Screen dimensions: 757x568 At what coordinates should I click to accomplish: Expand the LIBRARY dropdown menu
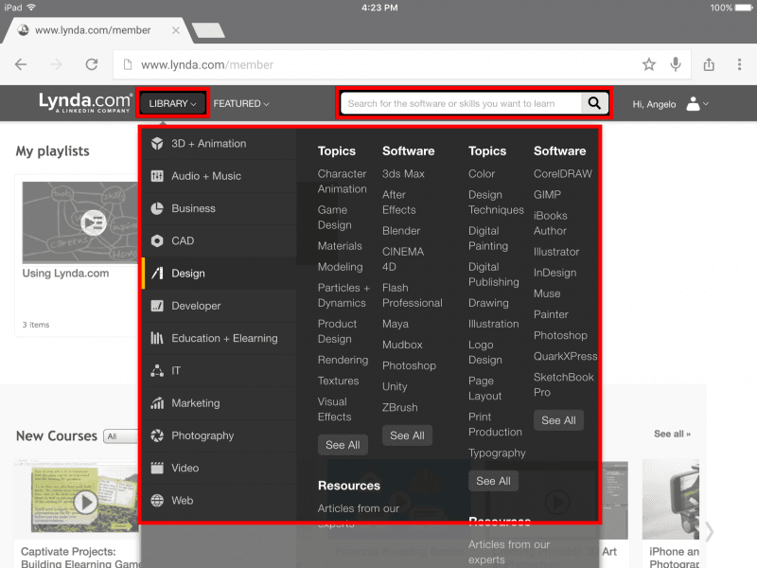coord(172,103)
